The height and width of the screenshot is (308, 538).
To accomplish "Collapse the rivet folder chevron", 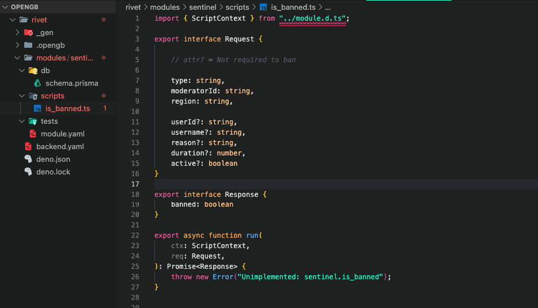I will (x=13, y=20).
